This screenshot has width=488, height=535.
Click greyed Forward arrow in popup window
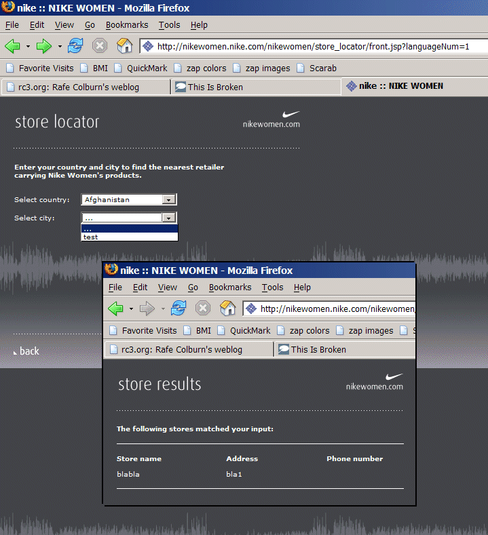click(147, 309)
